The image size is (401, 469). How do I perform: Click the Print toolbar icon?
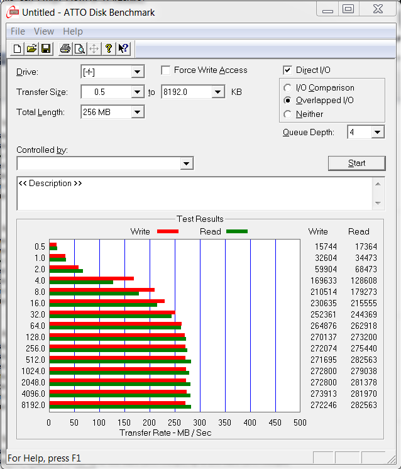click(x=65, y=49)
